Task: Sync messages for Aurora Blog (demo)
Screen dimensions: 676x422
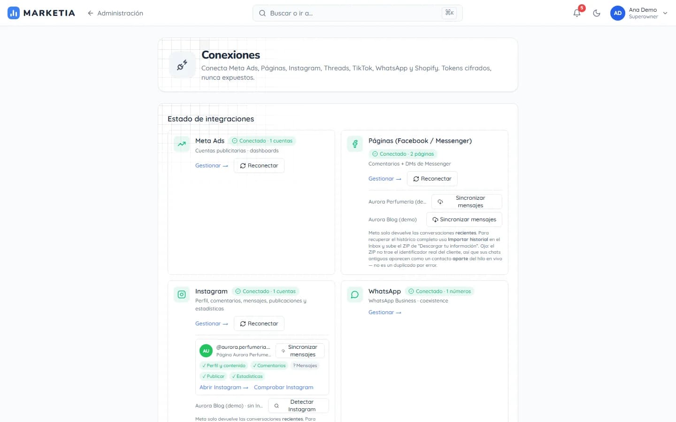Action: [x=464, y=219]
